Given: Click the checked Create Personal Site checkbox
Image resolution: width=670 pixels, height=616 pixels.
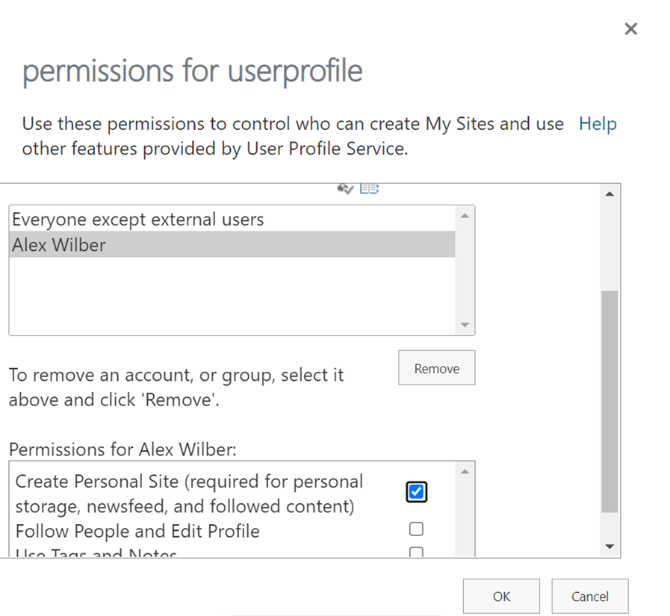Looking at the screenshot, I should 416,491.
